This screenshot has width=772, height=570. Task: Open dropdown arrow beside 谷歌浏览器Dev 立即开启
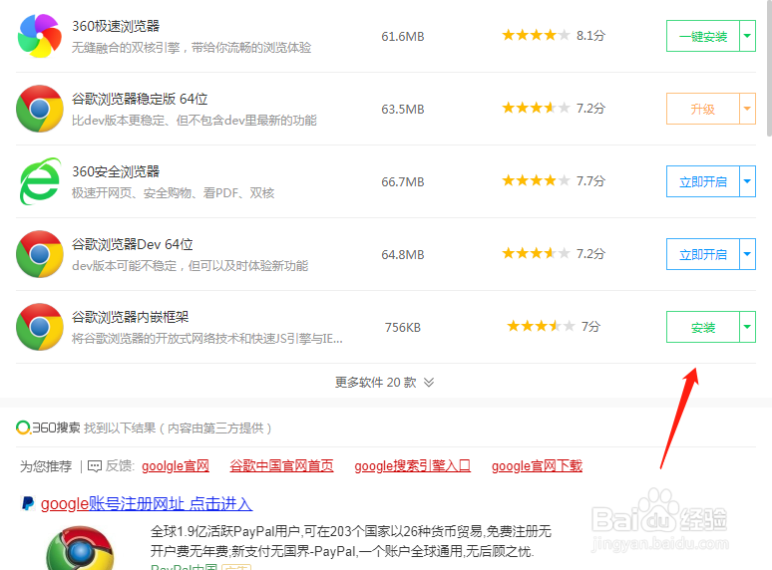[x=747, y=254]
